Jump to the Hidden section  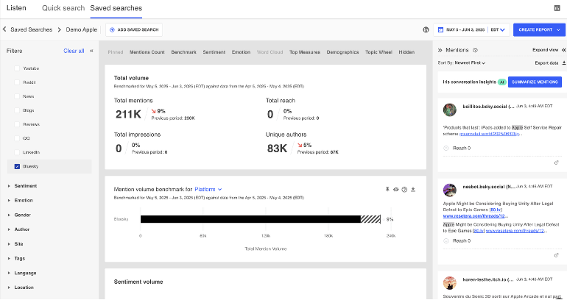point(406,52)
